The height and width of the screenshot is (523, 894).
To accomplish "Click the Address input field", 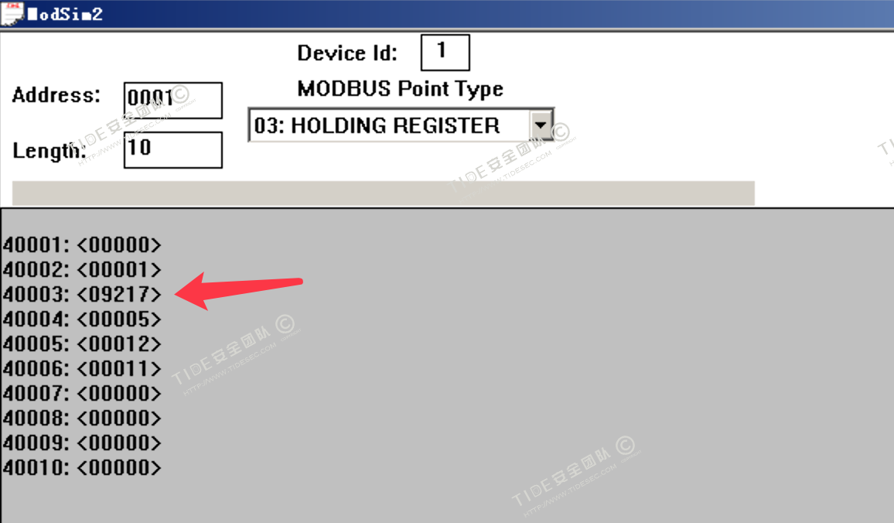I will pyautogui.click(x=172, y=101).
